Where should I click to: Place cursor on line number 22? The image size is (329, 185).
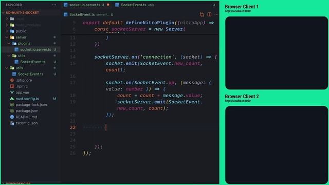(73, 127)
